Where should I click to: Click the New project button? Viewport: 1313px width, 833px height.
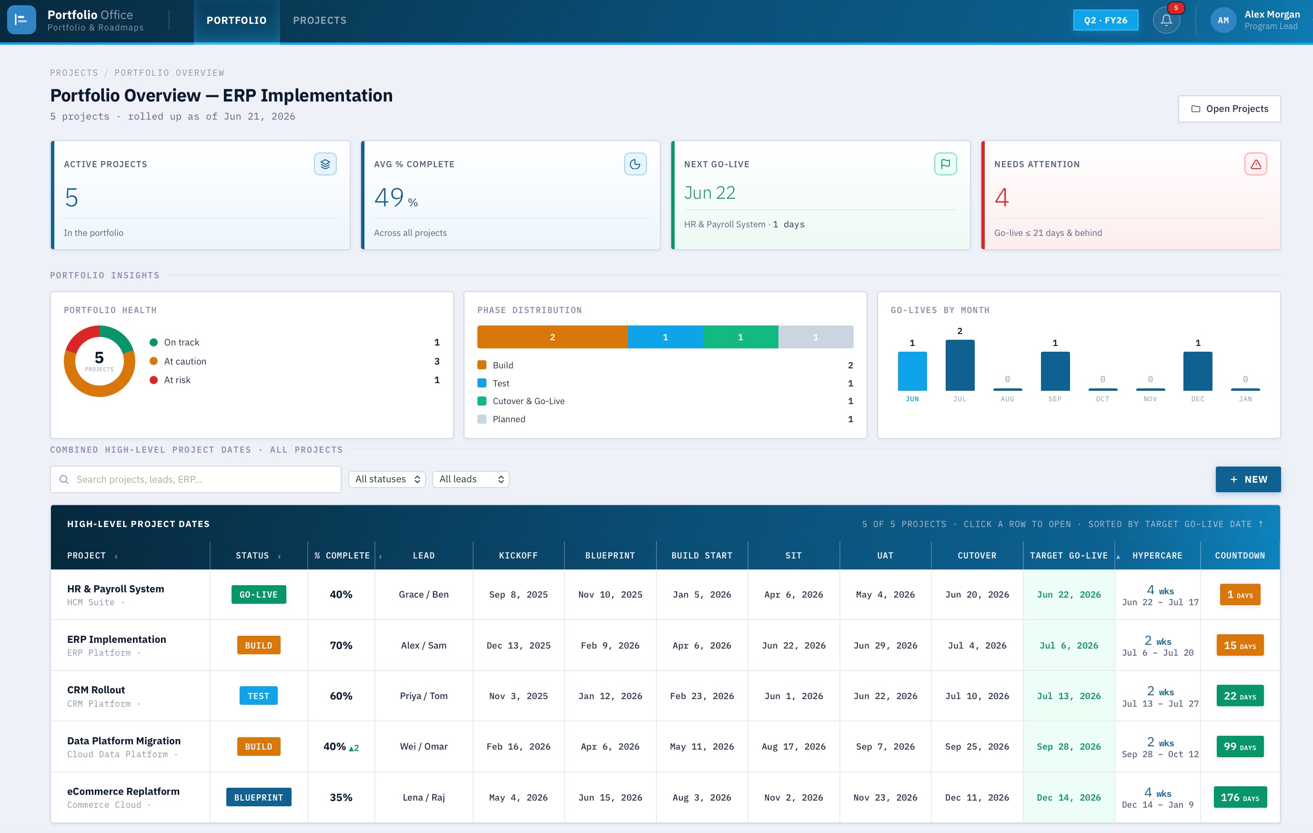click(x=1248, y=479)
